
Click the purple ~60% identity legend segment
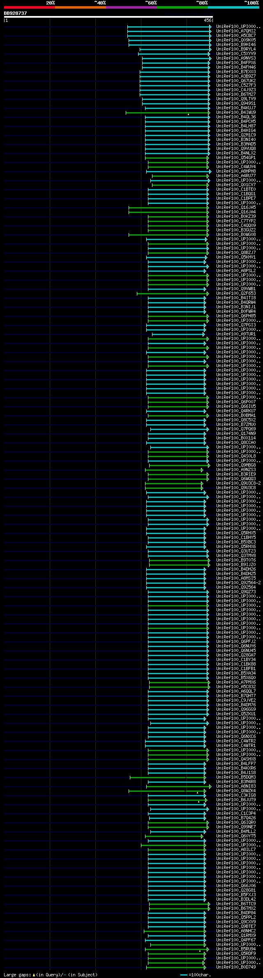[131, 7]
